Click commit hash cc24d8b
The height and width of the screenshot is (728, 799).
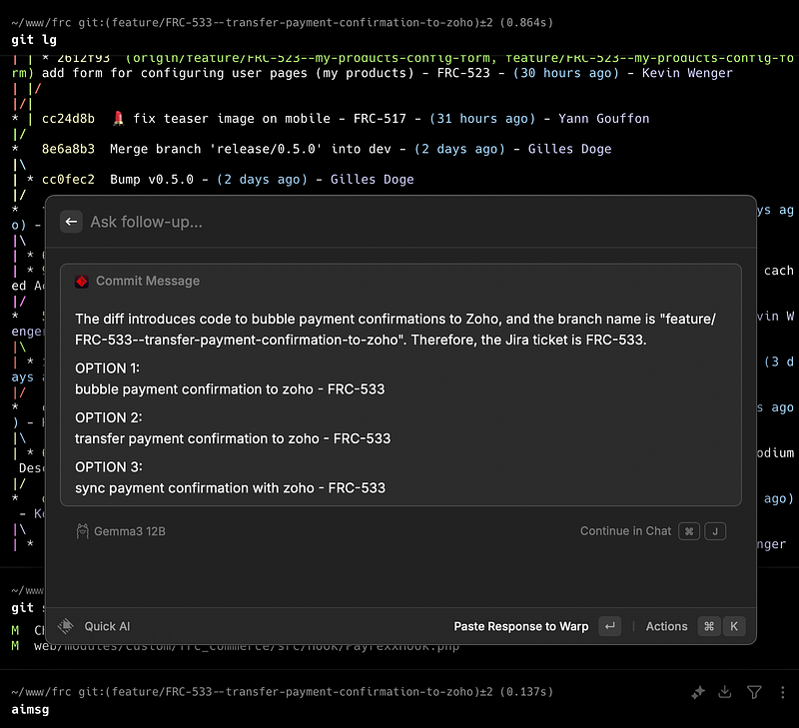[x=68, y=119]
